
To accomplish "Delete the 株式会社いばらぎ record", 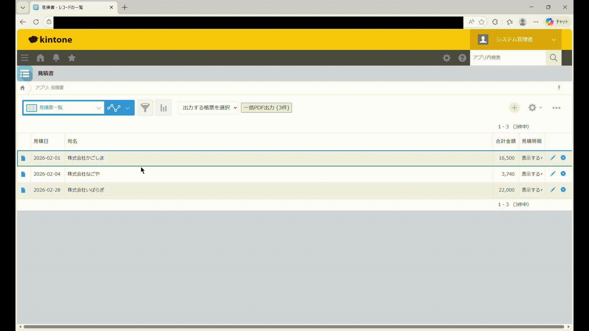I will pos(563,190).
